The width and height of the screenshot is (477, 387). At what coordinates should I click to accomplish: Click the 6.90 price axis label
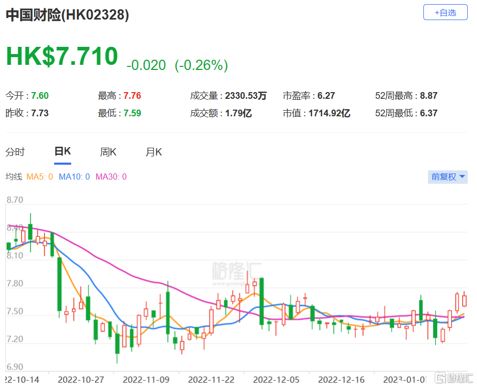point(14,366)
